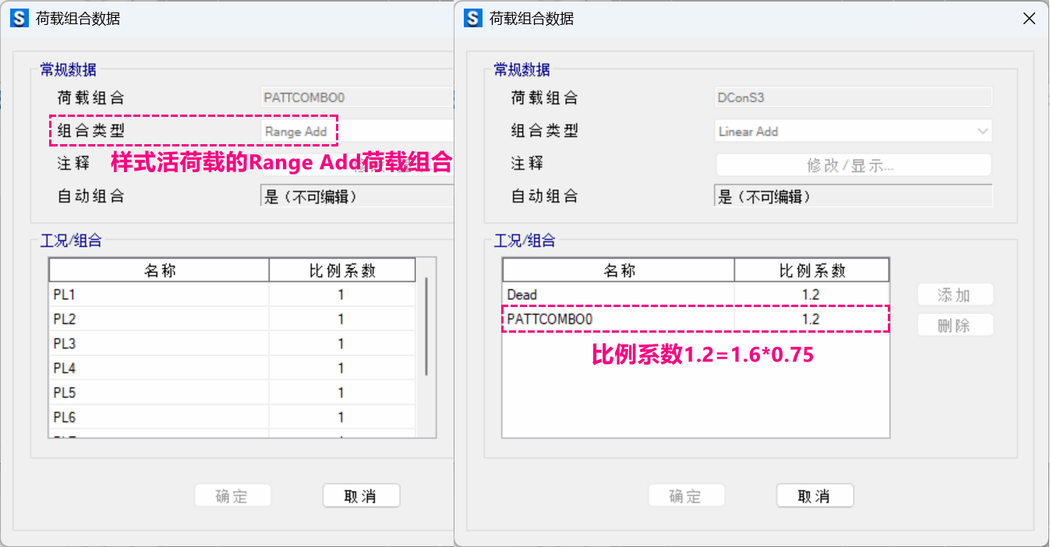Click 确定 in the right dialog
The image size is (1050, 547).
tap(686, 496)
